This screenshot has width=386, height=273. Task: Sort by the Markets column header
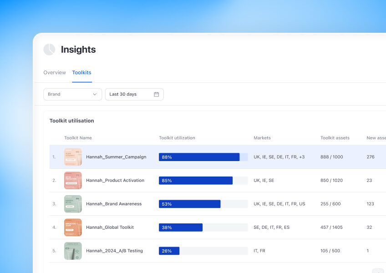tap(262, 138)
